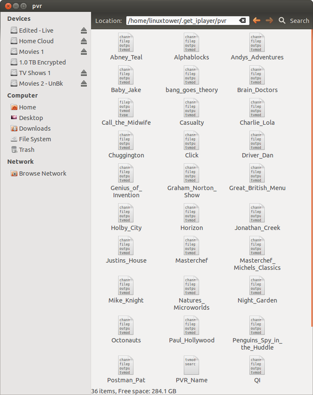Open Movies 1 device
The height and width of the screenshot is (395, 313).
[31, 52]
